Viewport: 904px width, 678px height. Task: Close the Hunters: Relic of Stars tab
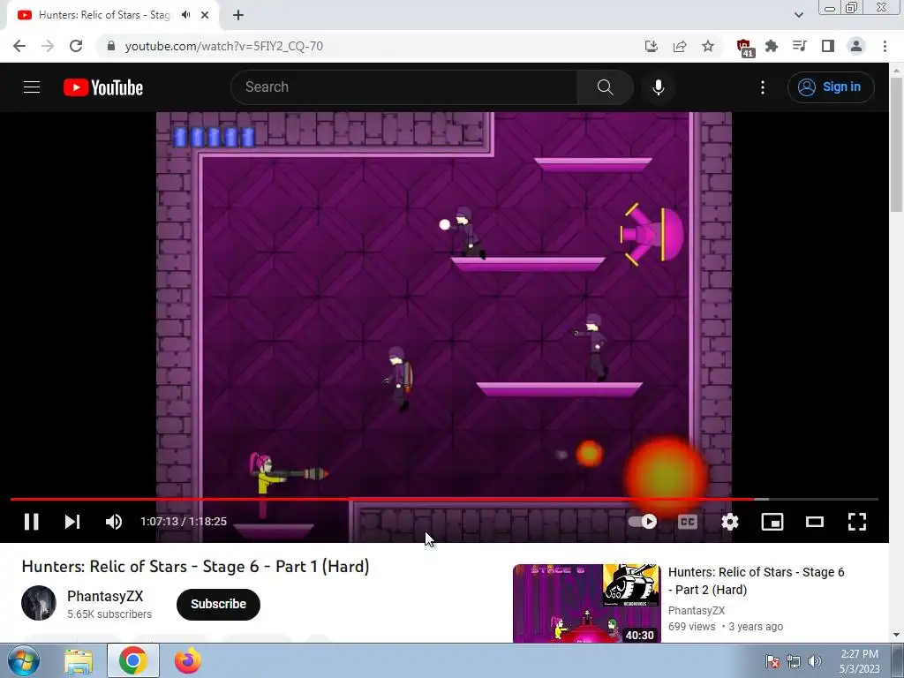click(x=205, y=15)
